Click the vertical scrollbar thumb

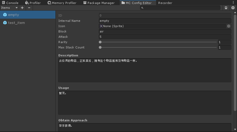pyautogui.click(x=235, y=63)
